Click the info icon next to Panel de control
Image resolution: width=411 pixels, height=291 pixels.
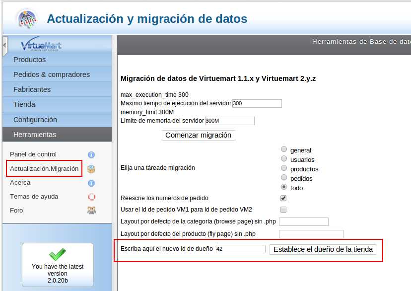(x=91, y=154)
